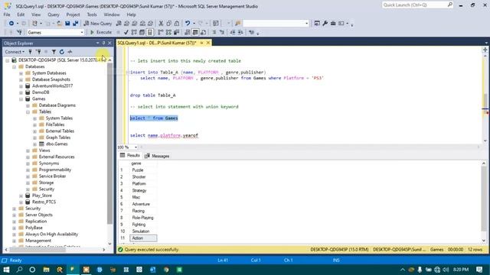
Task: Collapse the Tables folder node
Action: coord(28,112)
